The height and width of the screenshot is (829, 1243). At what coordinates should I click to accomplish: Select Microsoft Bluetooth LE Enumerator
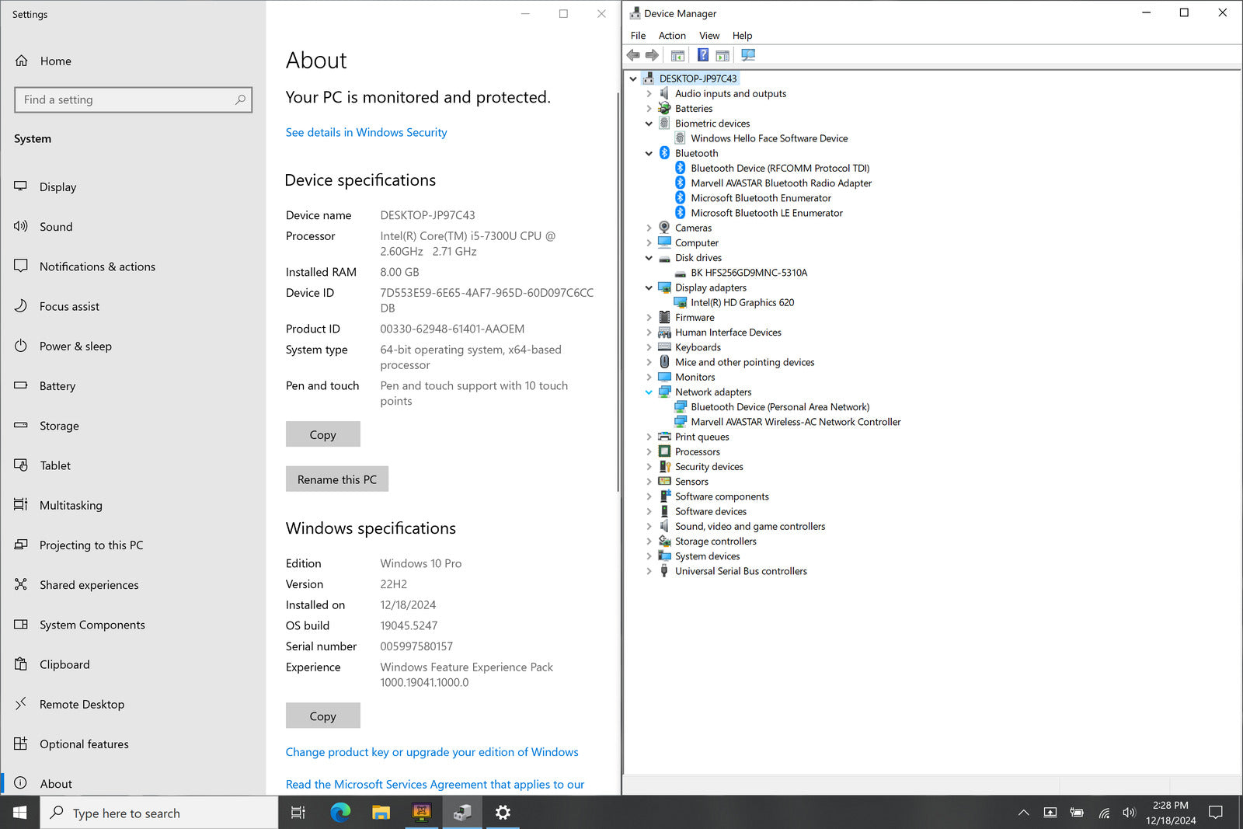pos(767,213)
